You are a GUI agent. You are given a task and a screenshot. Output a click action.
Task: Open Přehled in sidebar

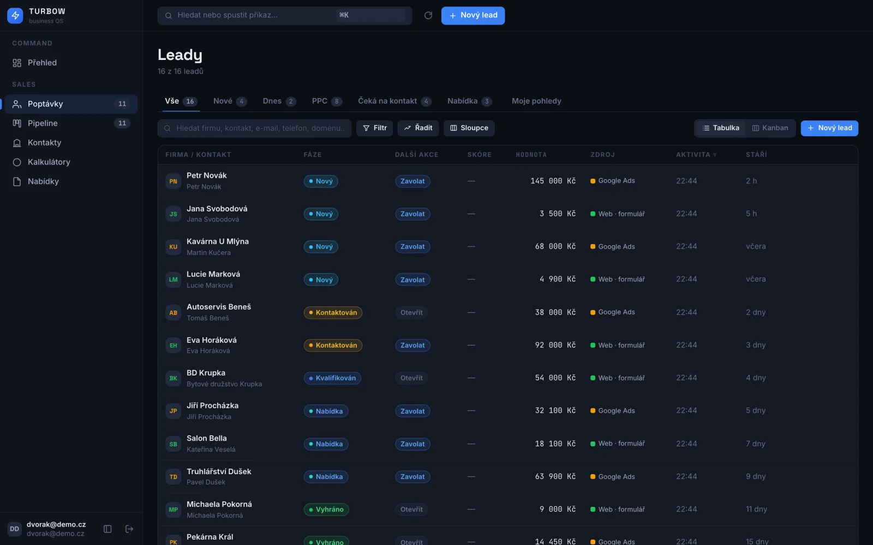71,63
